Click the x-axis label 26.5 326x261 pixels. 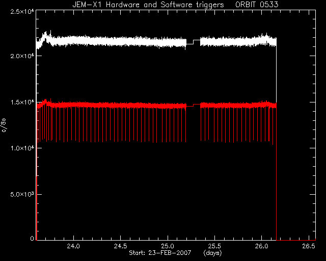click(x=309, y=246)
